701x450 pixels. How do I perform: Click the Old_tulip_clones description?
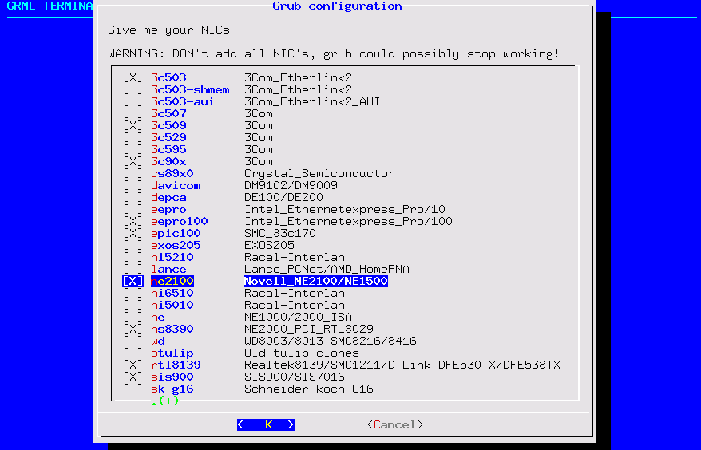pyautogui.click(x=302, y=353)
